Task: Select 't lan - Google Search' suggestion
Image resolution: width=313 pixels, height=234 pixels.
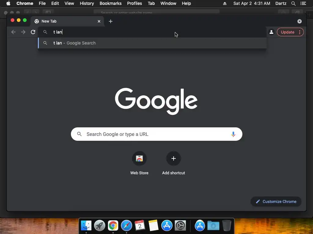Action: (x=152, y=43)
